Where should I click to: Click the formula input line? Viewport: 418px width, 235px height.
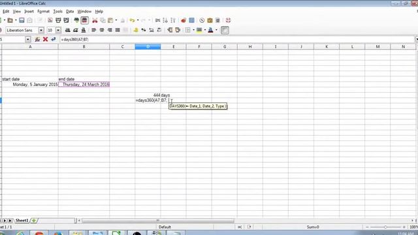237,39
